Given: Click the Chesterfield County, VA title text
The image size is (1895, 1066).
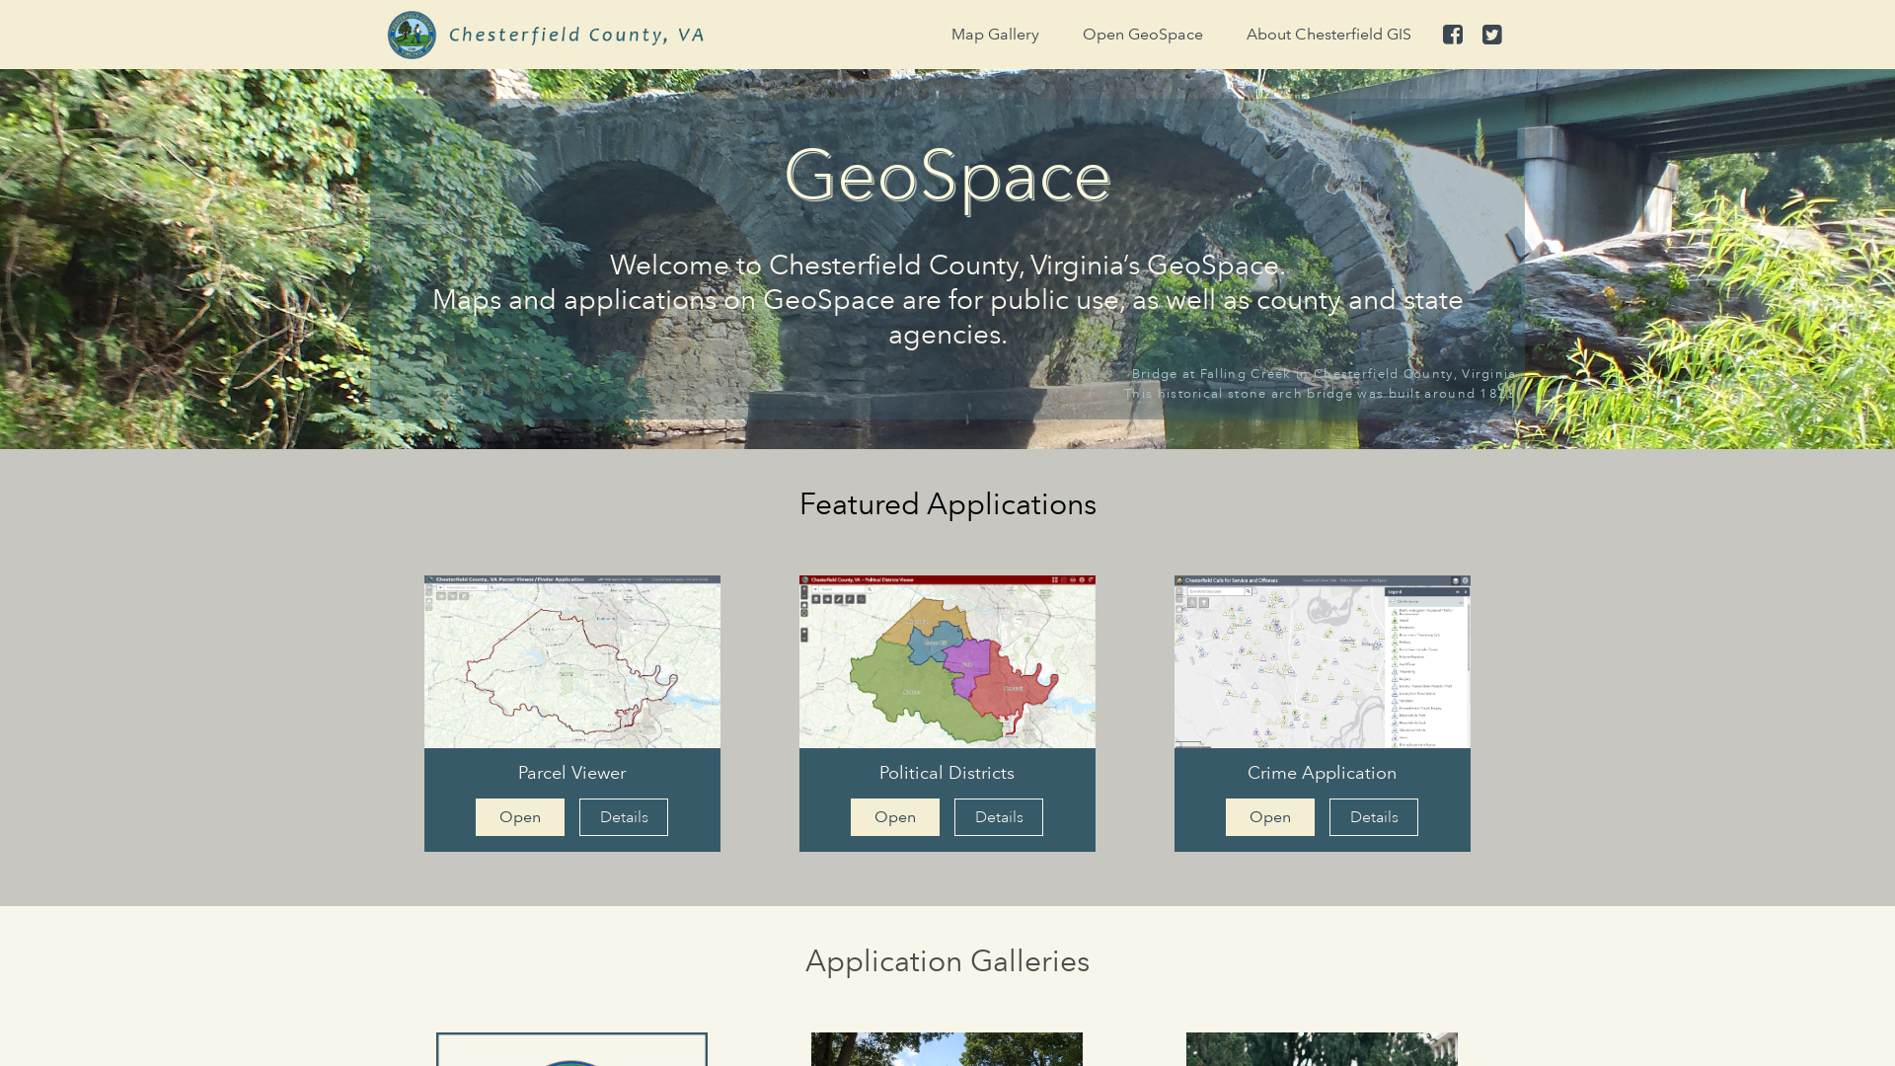Looking at the screenshot, I should tap(577, 35).
